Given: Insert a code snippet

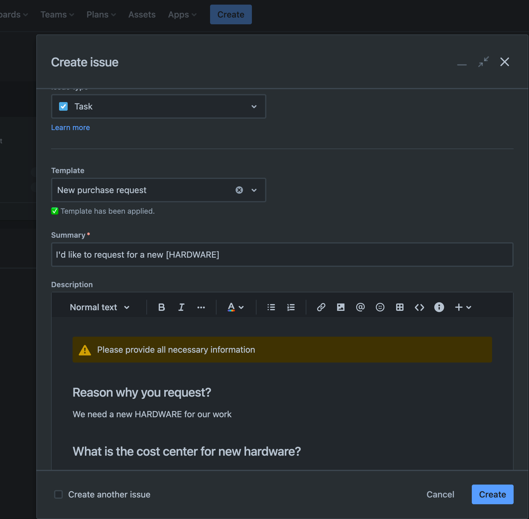Looking at the screenshot, I should 419,307.
